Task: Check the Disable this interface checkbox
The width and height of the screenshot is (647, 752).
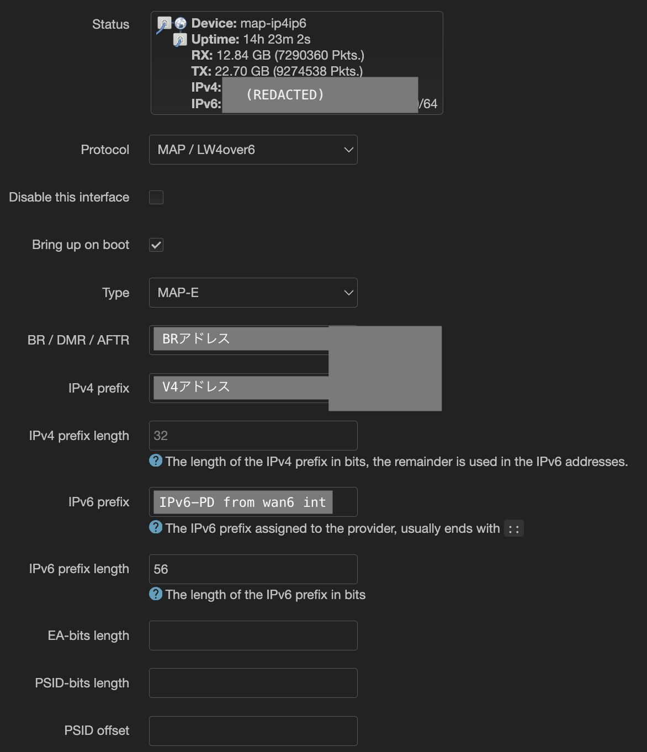Action: pos(156,197)
